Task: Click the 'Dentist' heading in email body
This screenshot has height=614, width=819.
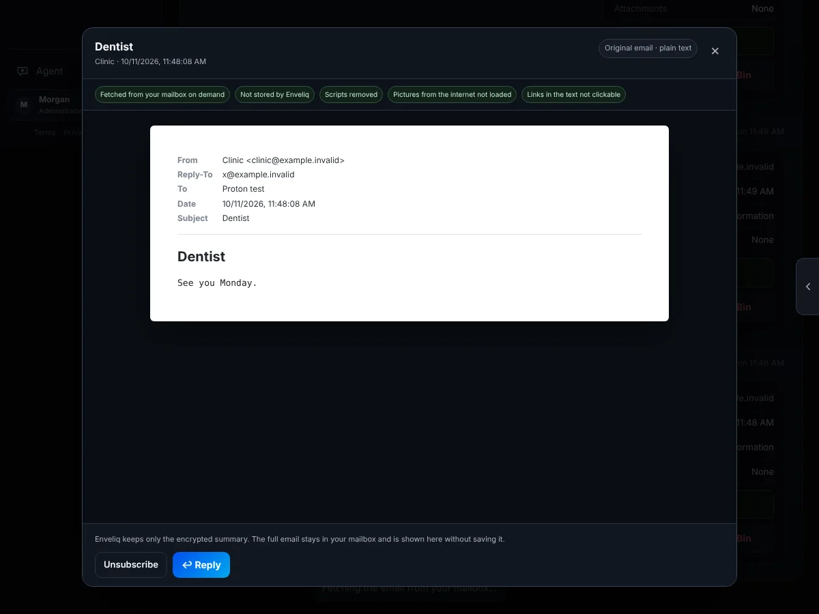Action: [201, 257]
